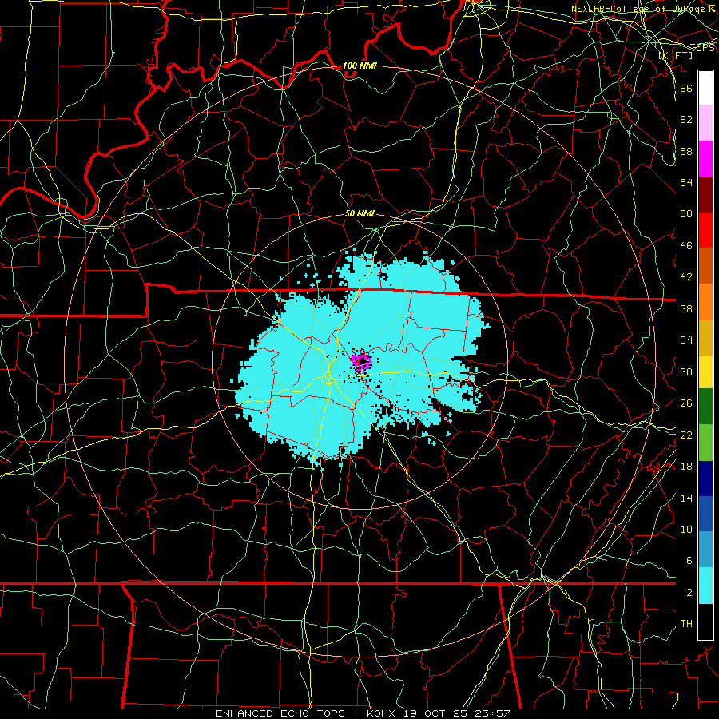The width and height of the screenshot is (719, 719).
Task: Click the gold legend swatch
Action: pyautogui.click(x=705, y=338)
